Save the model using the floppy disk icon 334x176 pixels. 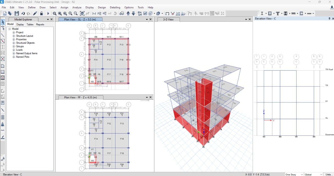click(16, 13)
